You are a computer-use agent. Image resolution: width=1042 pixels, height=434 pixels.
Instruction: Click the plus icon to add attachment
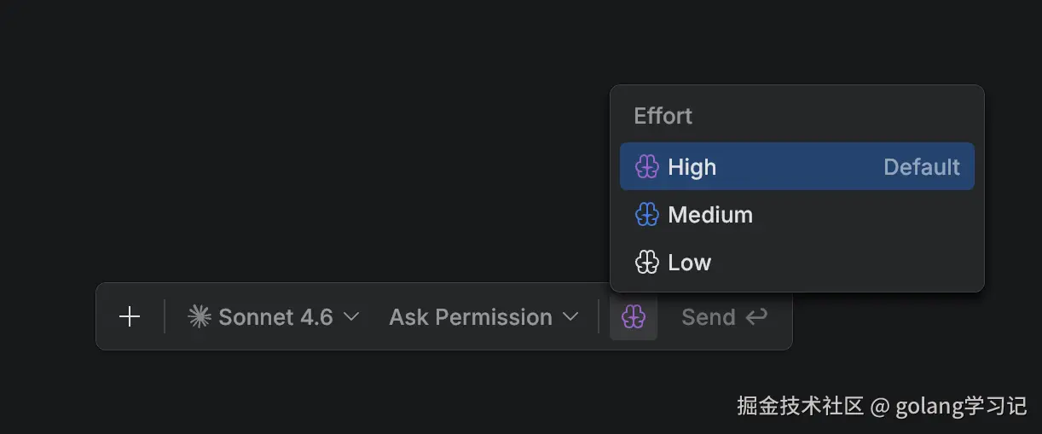point(130,317)
